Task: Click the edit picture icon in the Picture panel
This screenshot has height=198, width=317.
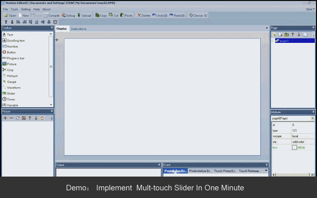Action: click(x=24, y=118)
